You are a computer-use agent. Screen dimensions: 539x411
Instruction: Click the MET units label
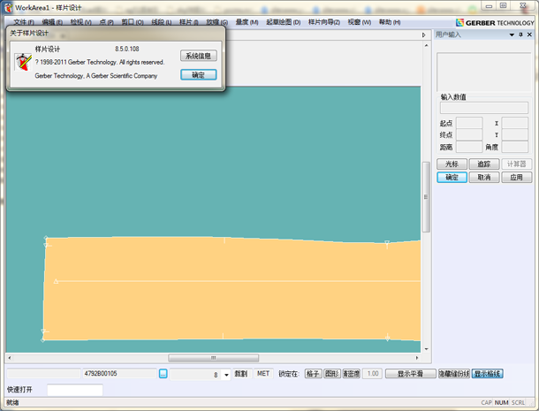coord(263,374)
